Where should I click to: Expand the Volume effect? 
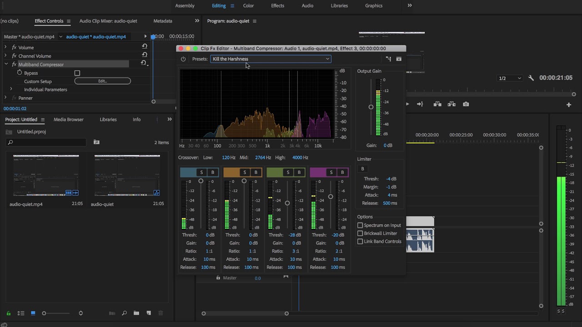pos(5,47)
